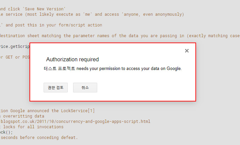
Task: Click the 'GET or POS' comment line
Action: coord(15,57)
